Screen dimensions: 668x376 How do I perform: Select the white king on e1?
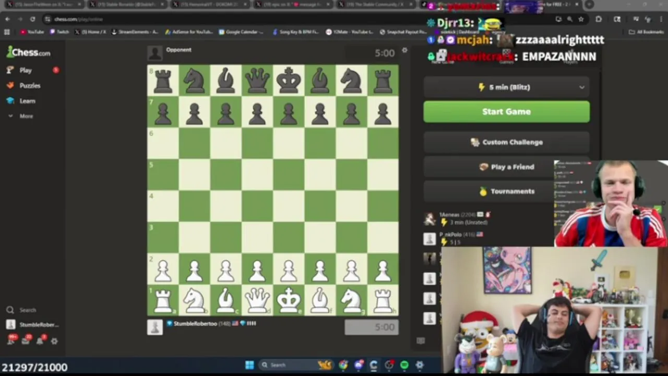(x=288, y=300)
